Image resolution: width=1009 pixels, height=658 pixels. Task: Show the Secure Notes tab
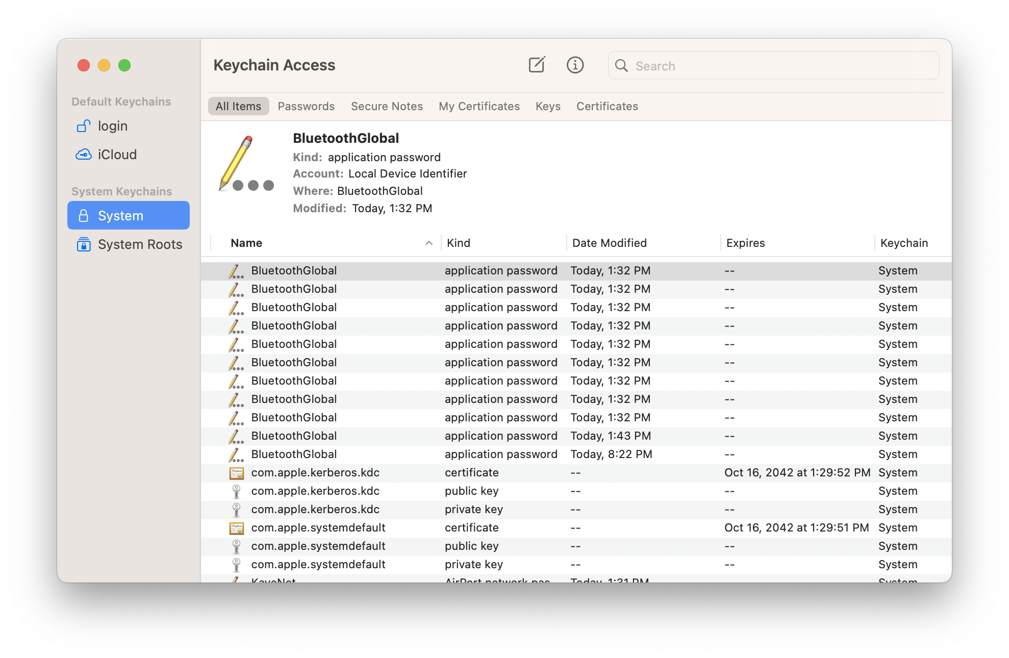(387, 106)
